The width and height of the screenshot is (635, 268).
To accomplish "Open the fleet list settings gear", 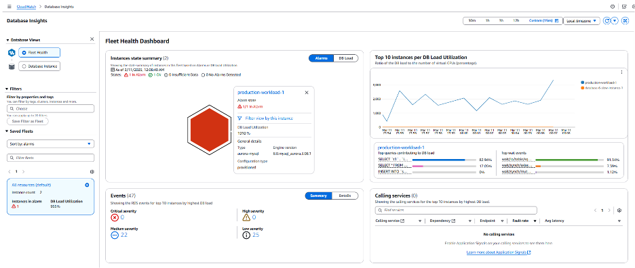I will tap(92, 172).
